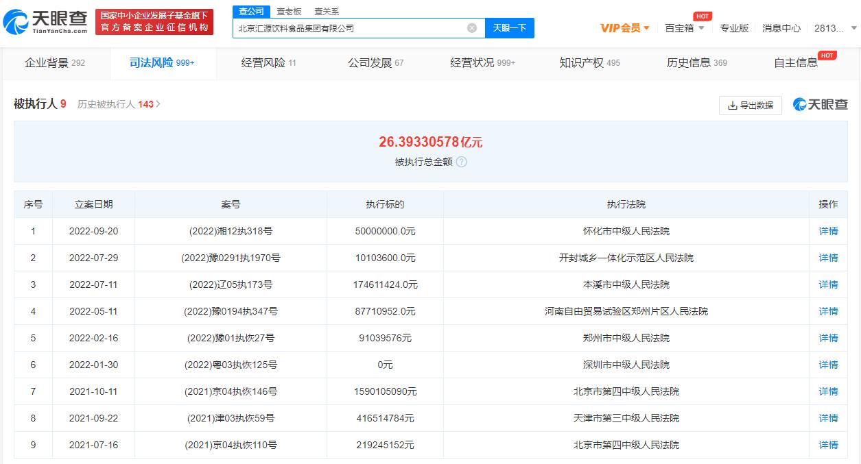Viewport: 861px width, 464px height.
Task: Open the 消息中心 link
Action: (781, 28)
